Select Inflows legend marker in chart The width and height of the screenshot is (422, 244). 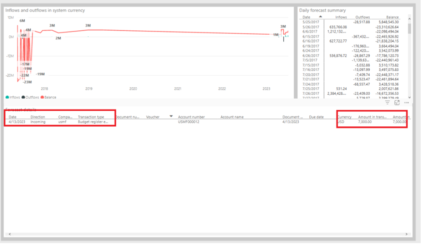coord(7,97)
